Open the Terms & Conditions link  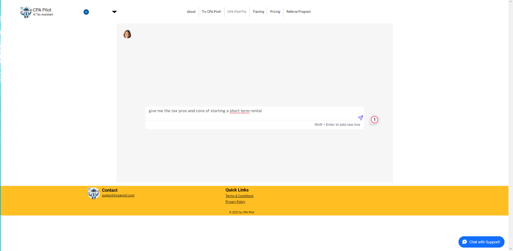pyautogui.click(x=239, y=196)
